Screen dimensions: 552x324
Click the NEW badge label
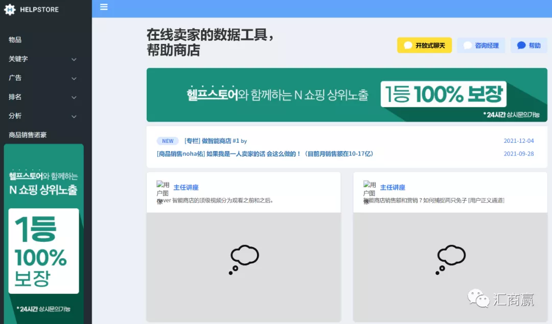click(168, 141)
